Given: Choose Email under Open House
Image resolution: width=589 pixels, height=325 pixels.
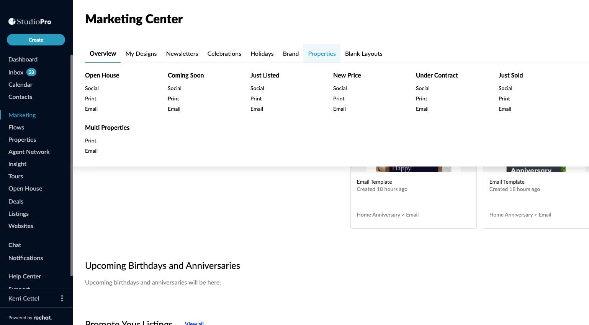Looking at the screenshot, I should click(91, 109).
